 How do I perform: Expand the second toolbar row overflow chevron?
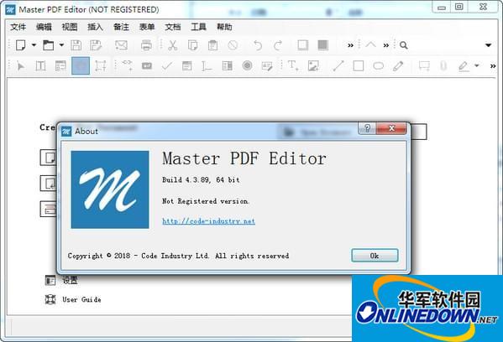coord(493,66)
